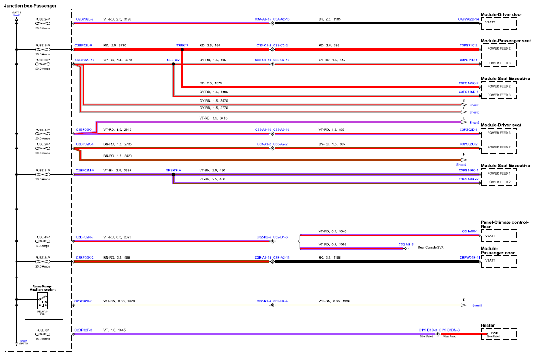Click the off-page arrow labeled D
Screen dimensions: 535x356
(464, 305)
